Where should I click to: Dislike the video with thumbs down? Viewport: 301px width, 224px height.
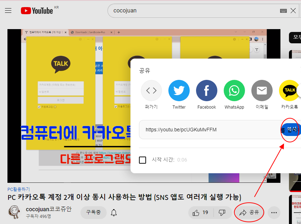point(222,213)
